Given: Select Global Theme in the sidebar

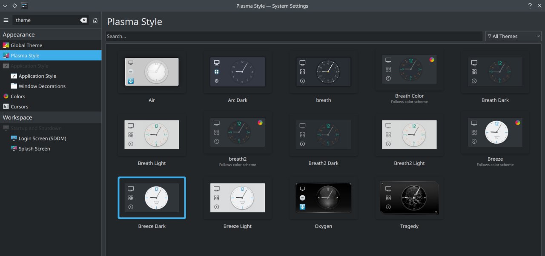Looking at the screenshot, I should tap(51, 45).
